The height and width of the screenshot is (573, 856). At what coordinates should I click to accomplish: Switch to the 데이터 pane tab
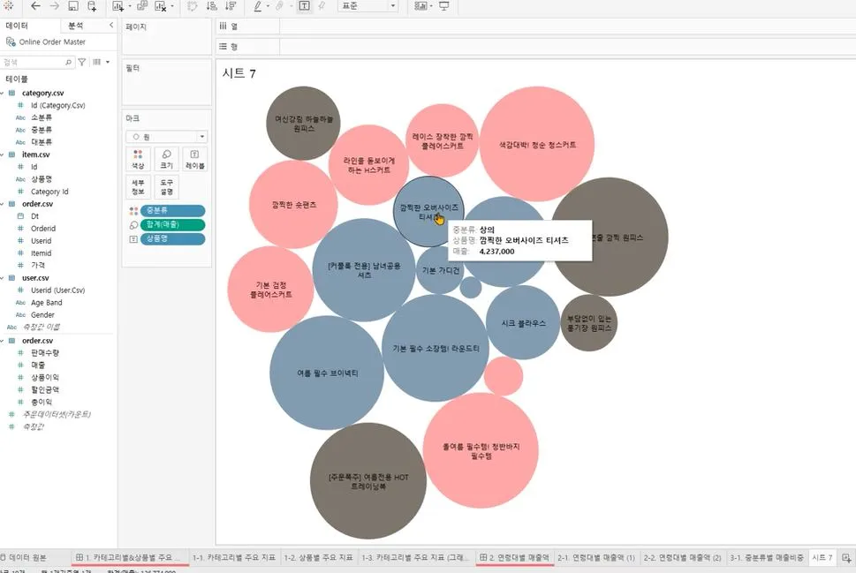18,26
